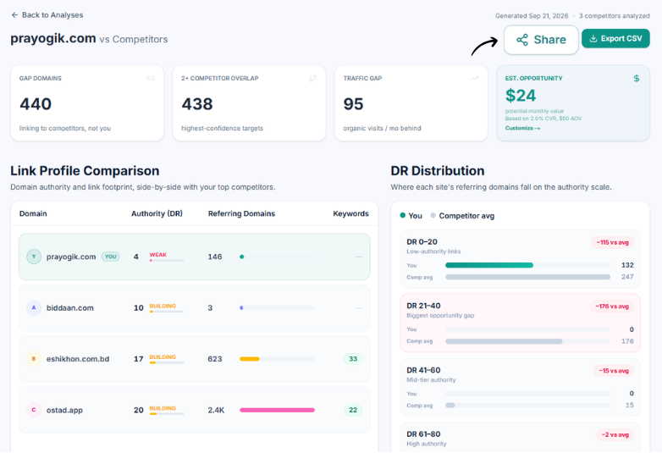The image size is (662, 453).
Task: Click the link icon on Gap Domains card
Action: pos(151,78)
